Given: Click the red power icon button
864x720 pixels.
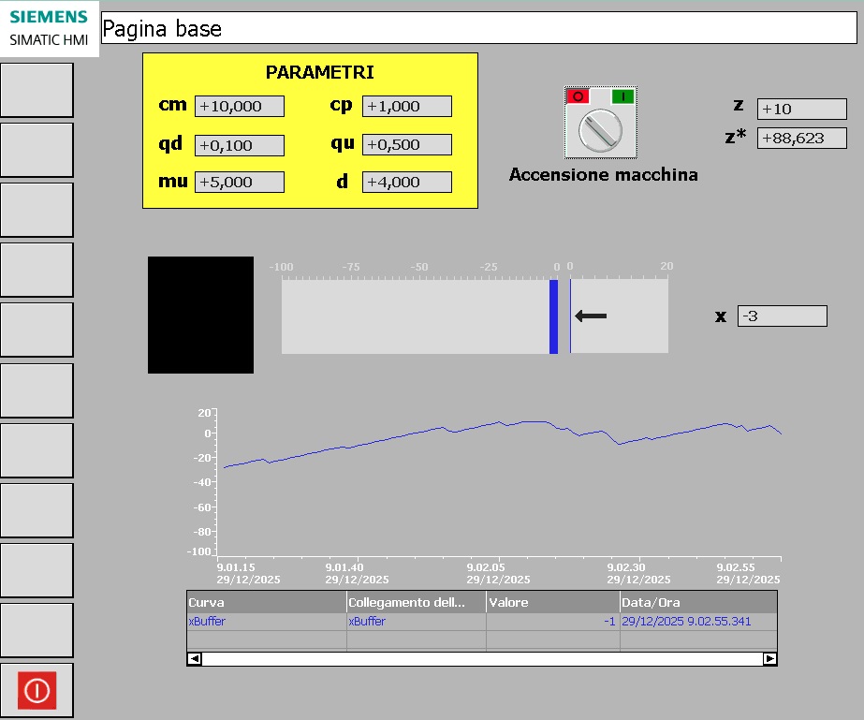Looking at the screenshot, I should pos(37,691).
